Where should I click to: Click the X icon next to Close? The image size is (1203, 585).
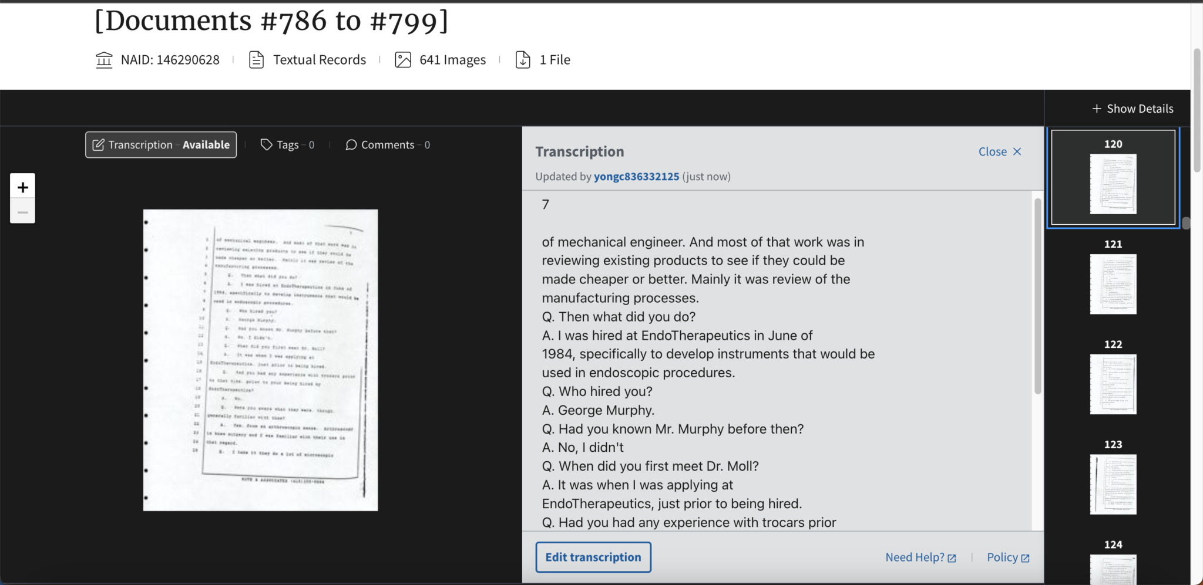tap(1017, 151)
